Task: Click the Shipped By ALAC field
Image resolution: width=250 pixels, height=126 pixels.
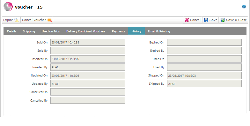Action: click(204, 84)
